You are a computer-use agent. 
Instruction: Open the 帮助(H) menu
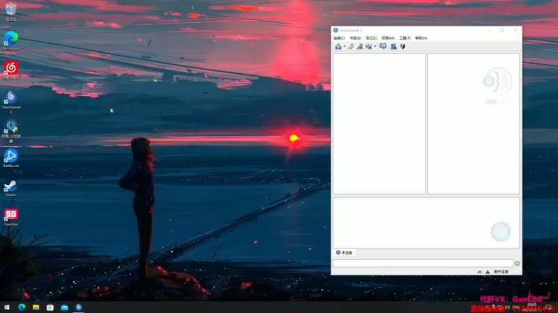[421, 38]
